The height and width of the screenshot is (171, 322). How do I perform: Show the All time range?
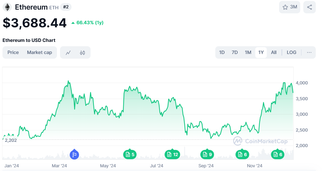274,52
